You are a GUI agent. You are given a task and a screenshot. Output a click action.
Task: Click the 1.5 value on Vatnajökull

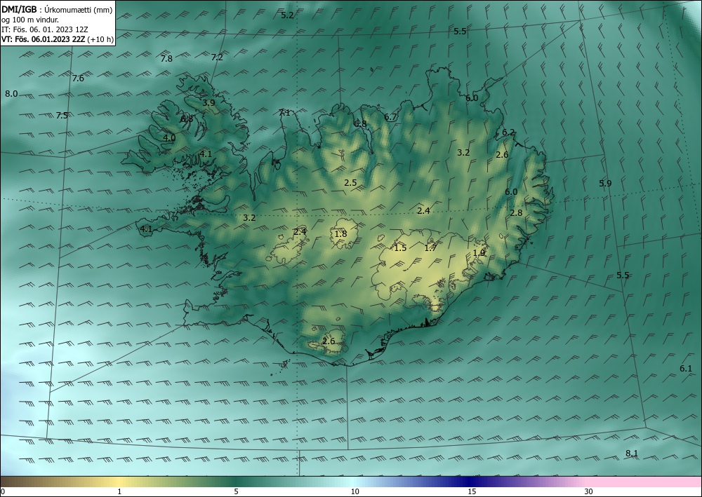pos(400,247)
